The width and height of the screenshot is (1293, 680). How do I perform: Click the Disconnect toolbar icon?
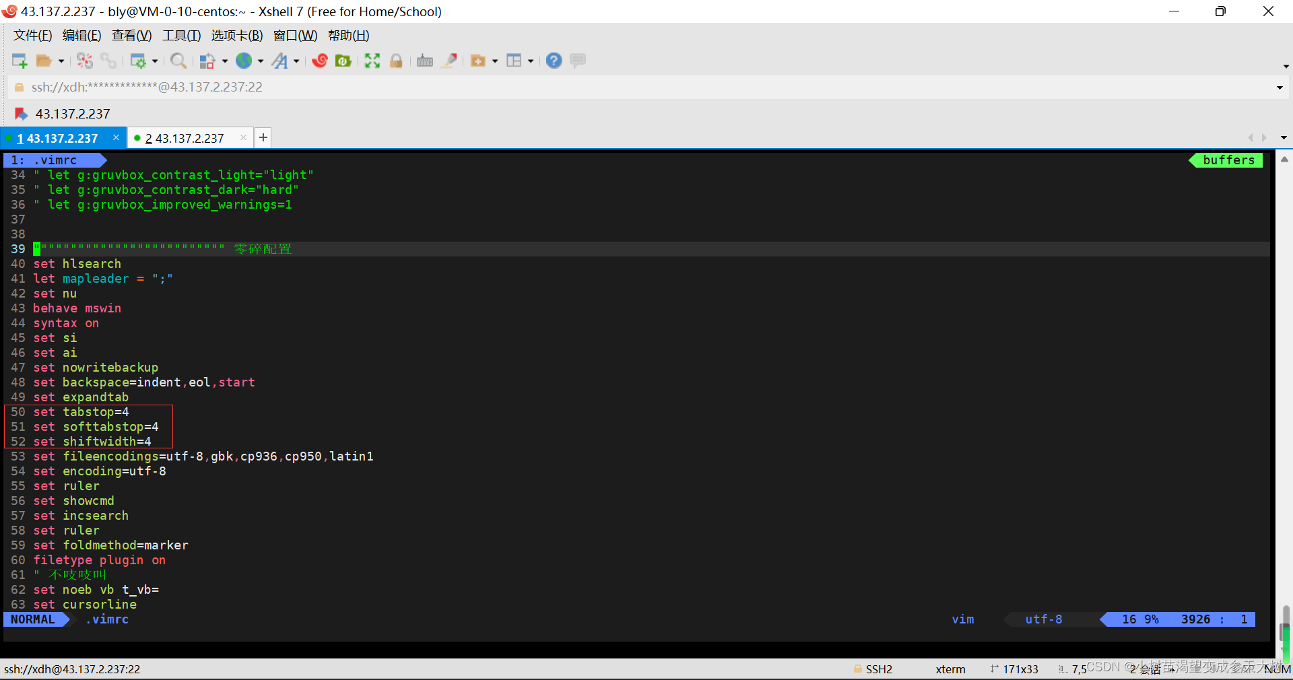(x=84, y=61)
